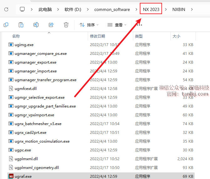
Task: Click the Share icon in toolbar
Action: 51,25
